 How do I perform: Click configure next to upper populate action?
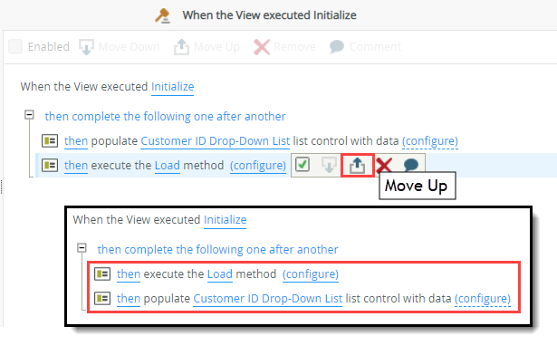(430, 141)
